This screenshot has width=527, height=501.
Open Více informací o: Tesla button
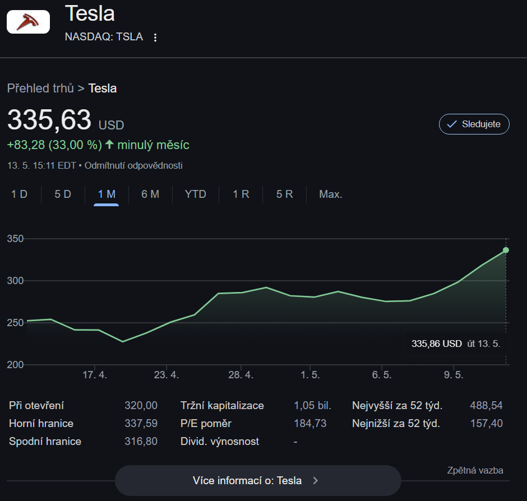coord(258,480)
